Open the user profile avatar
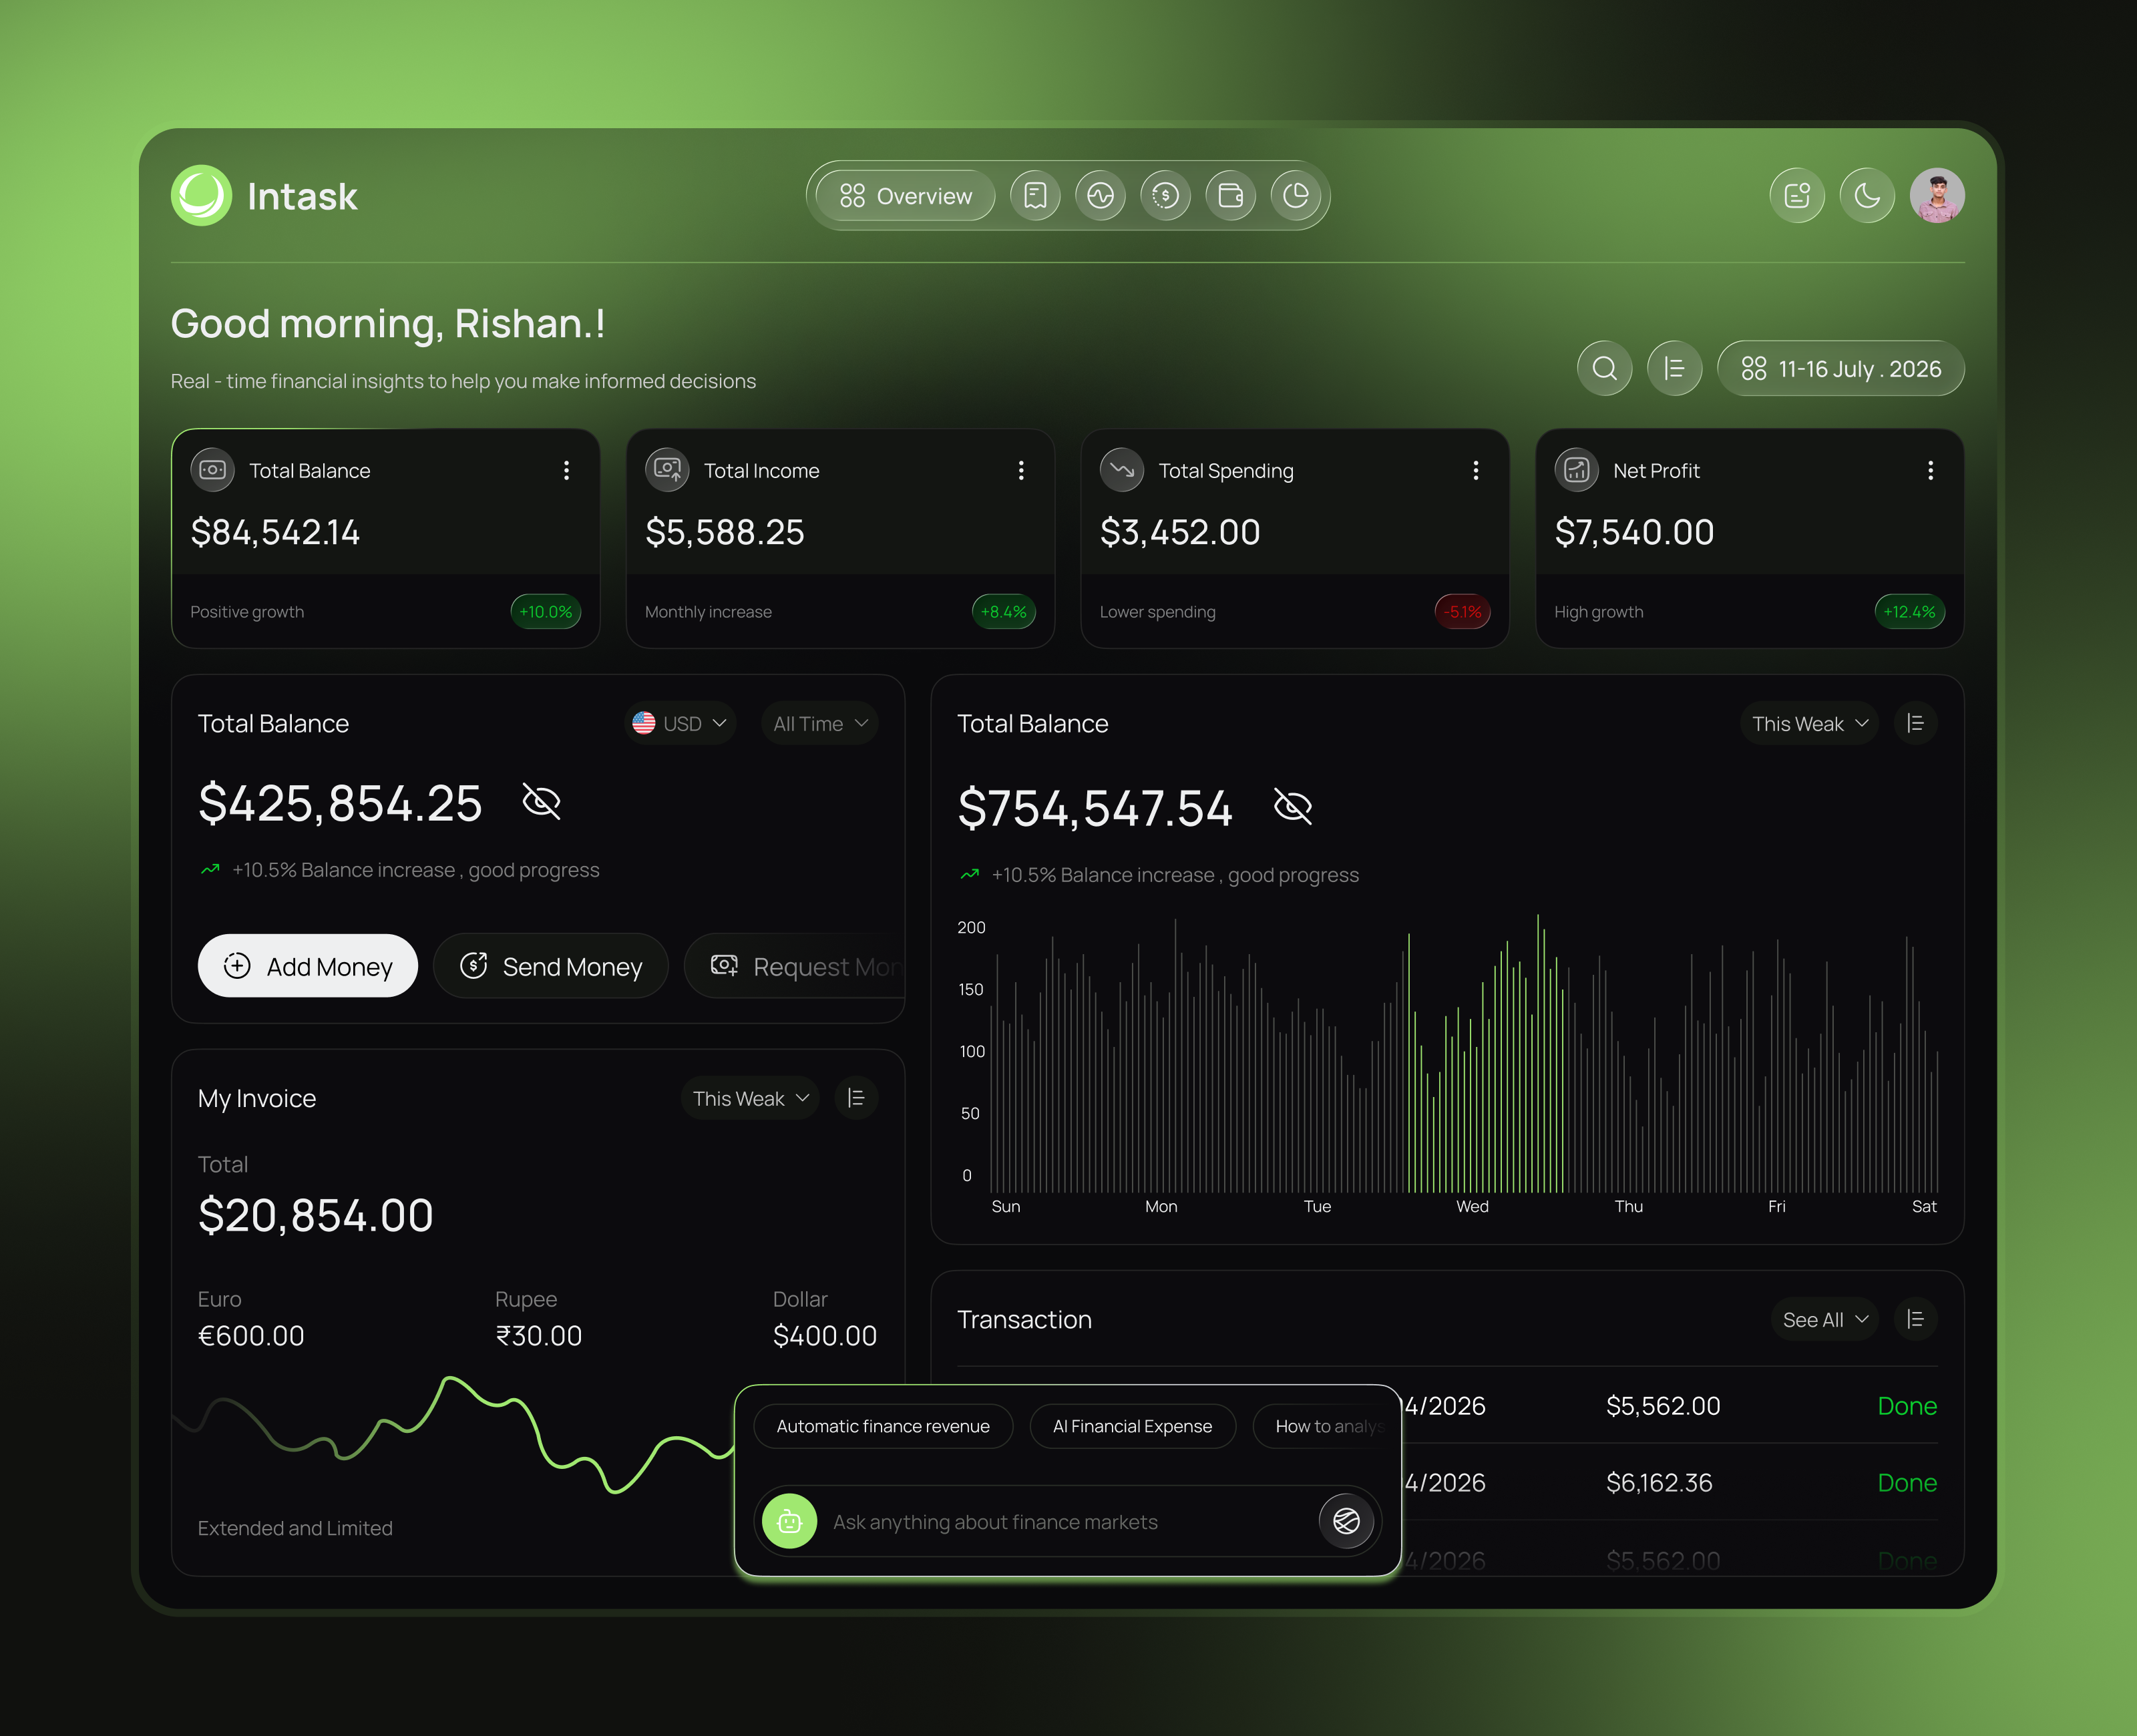The image size is (2137, 1736). 1937,196
